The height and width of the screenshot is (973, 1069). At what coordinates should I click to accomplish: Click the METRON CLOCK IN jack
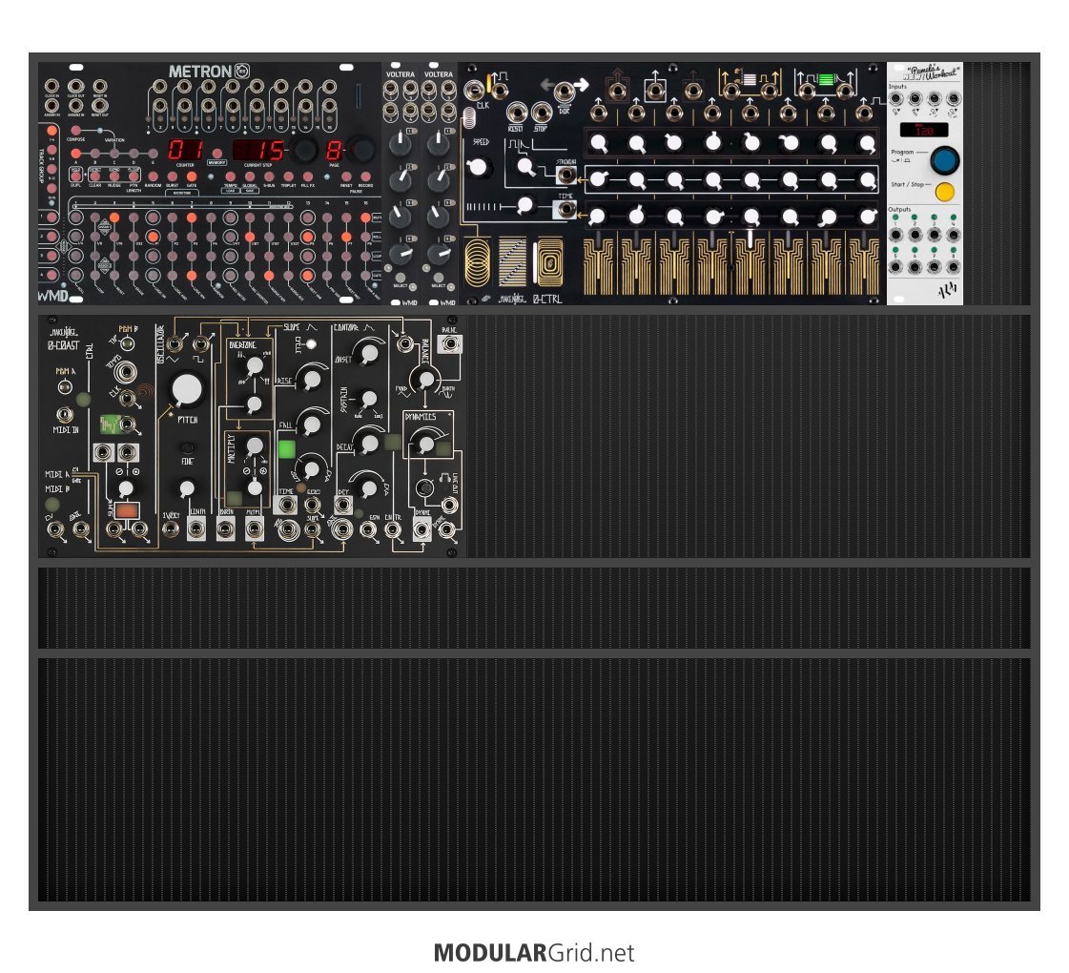click(x=51, y=86)
